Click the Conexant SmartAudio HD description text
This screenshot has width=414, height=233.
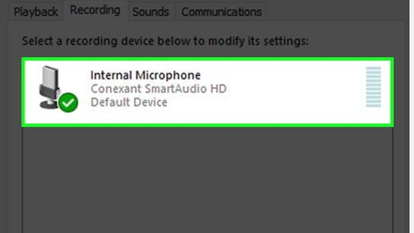click(158, 89)
